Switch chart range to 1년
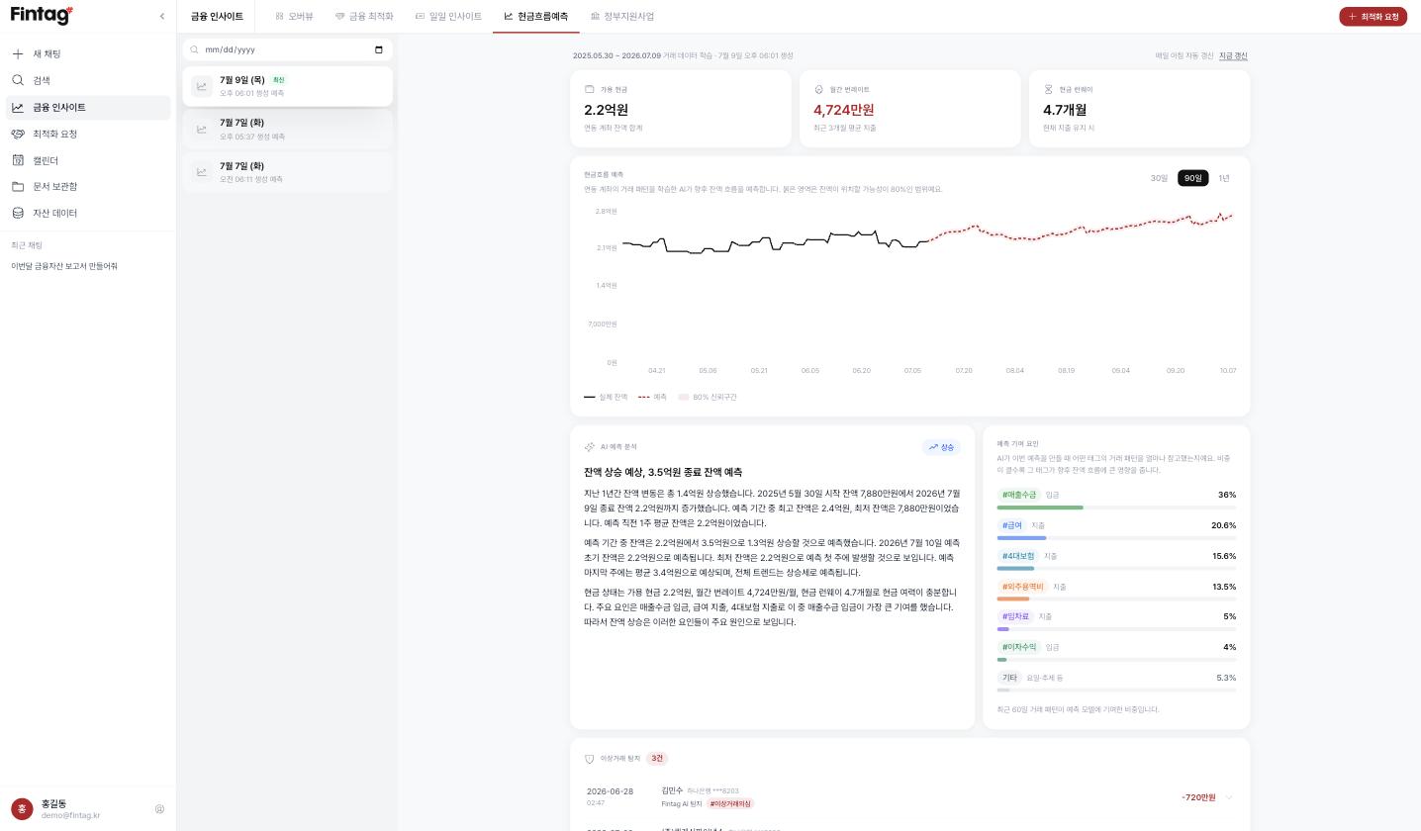Viewport: 1421px width, 831px height. pyautogui.click(x=1224, y=178)
